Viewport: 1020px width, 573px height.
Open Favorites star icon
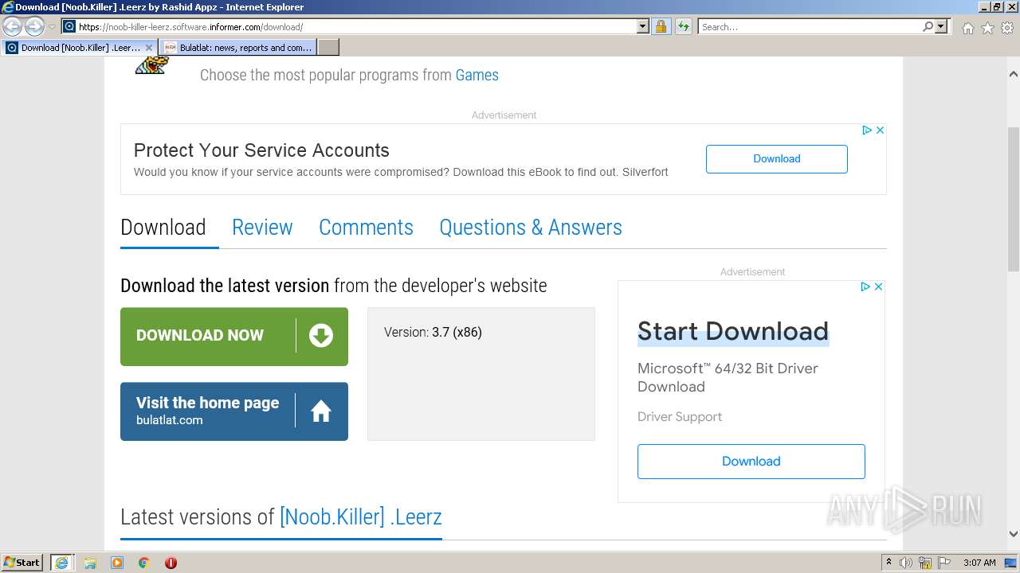coord(987,28)
